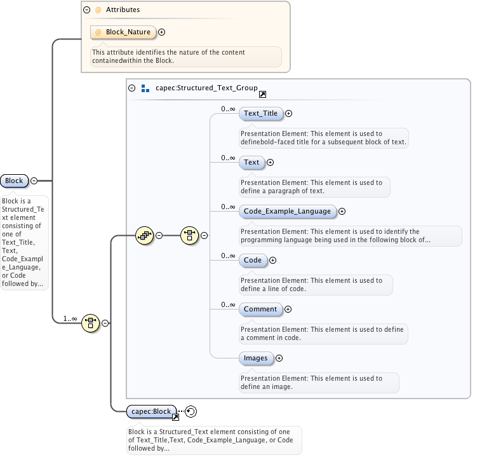Viewport: 482px width, 457px height.
Task: Click the @ icon in the Attributes header
Action: tap(98, 10)
